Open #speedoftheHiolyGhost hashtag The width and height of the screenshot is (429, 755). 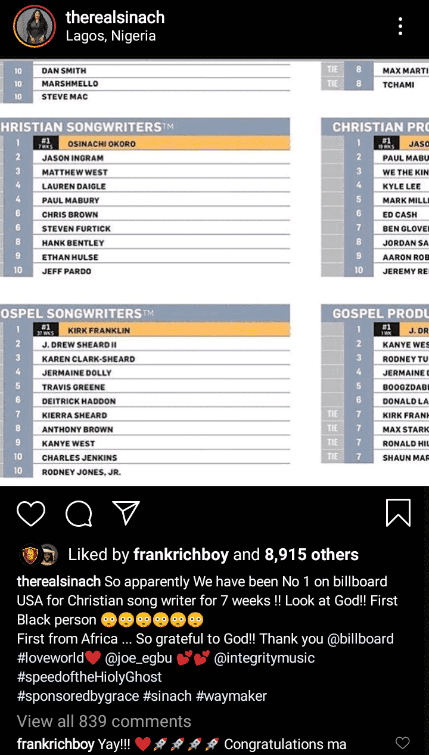pos(89,677)
